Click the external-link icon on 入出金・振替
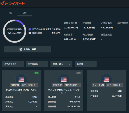The width and height of the screenshot is (129, 113). [21, 49]
